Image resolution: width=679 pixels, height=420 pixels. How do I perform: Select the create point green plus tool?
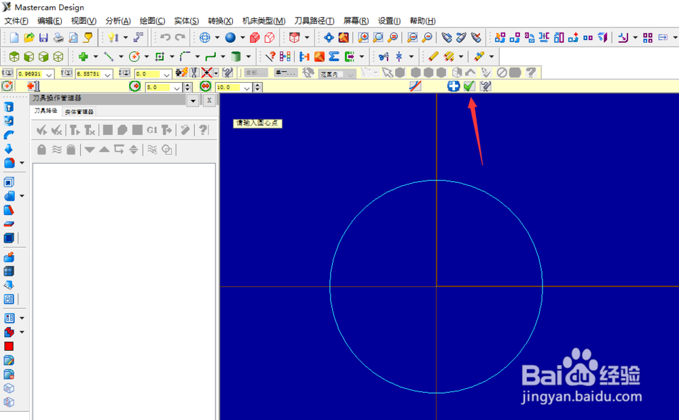point(83,57)
